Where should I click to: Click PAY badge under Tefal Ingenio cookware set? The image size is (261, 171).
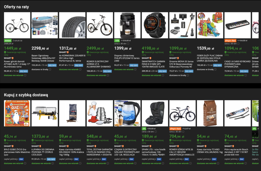[104, 159]
